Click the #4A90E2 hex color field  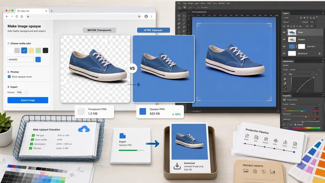pyautogui.click(x=21, y=59)
